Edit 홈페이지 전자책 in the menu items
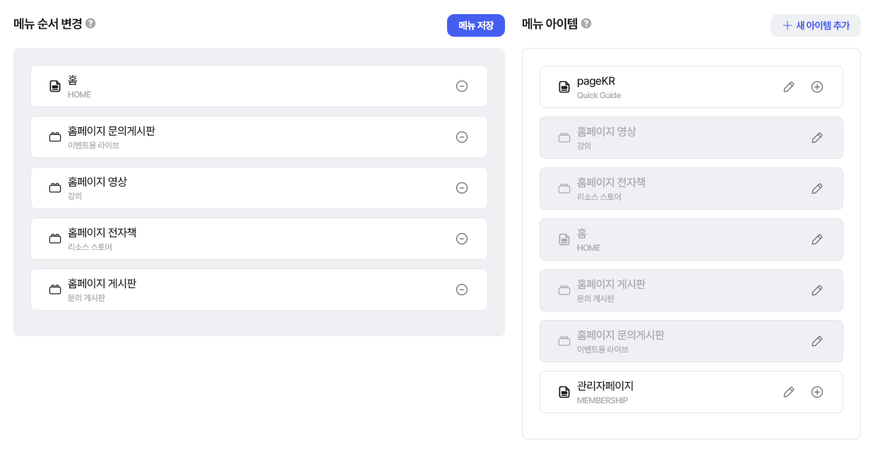This screenshot has height=457, width=880. tap(817, 189)
